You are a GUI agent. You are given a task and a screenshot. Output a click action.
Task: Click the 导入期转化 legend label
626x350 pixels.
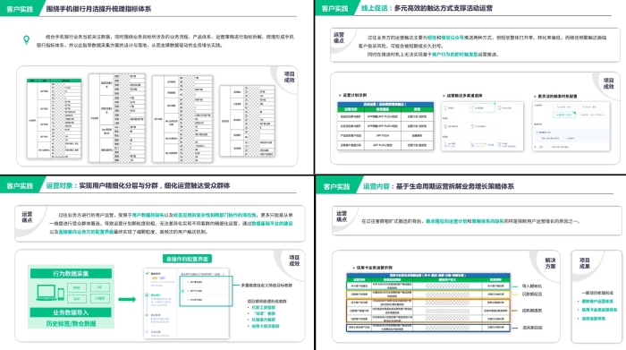(532, 286)
